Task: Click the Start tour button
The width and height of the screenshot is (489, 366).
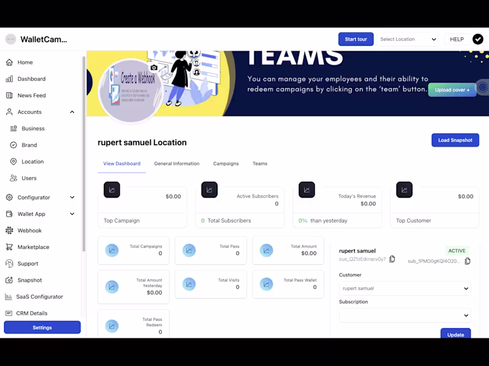Action: pos(356,39)
